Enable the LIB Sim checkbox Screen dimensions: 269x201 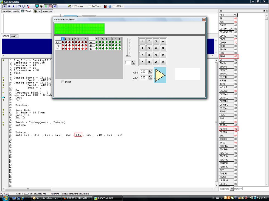tap(114, 6)
